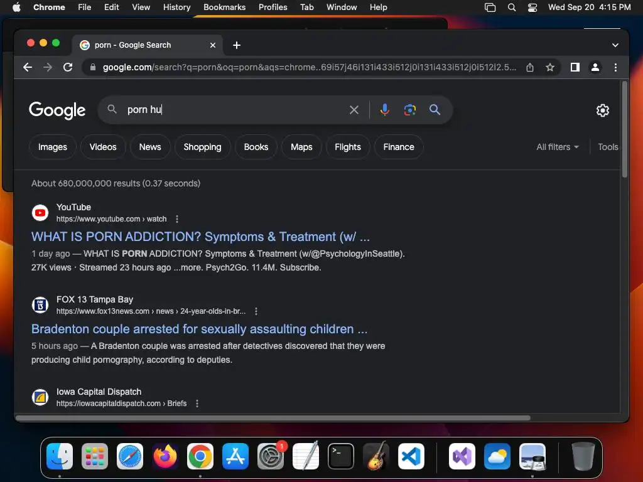Open System Settings from the Dock
The image size is (643, 482).
(x=271, y=456)
